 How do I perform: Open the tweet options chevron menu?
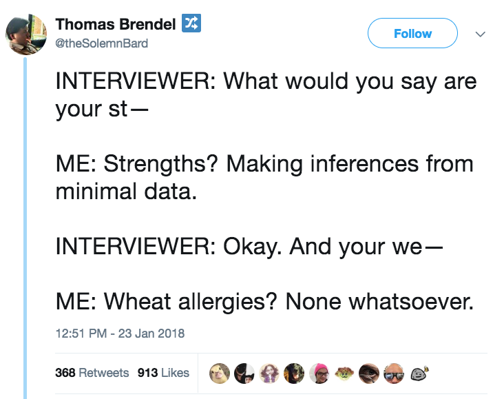tap(481, 34)
